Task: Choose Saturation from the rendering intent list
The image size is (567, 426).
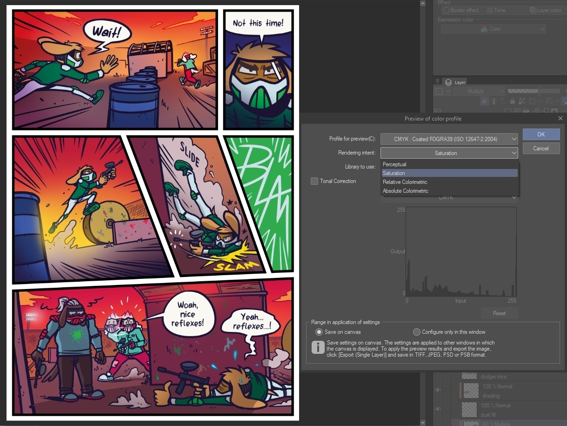Action: pyautogui.click(x=449, y=173)
